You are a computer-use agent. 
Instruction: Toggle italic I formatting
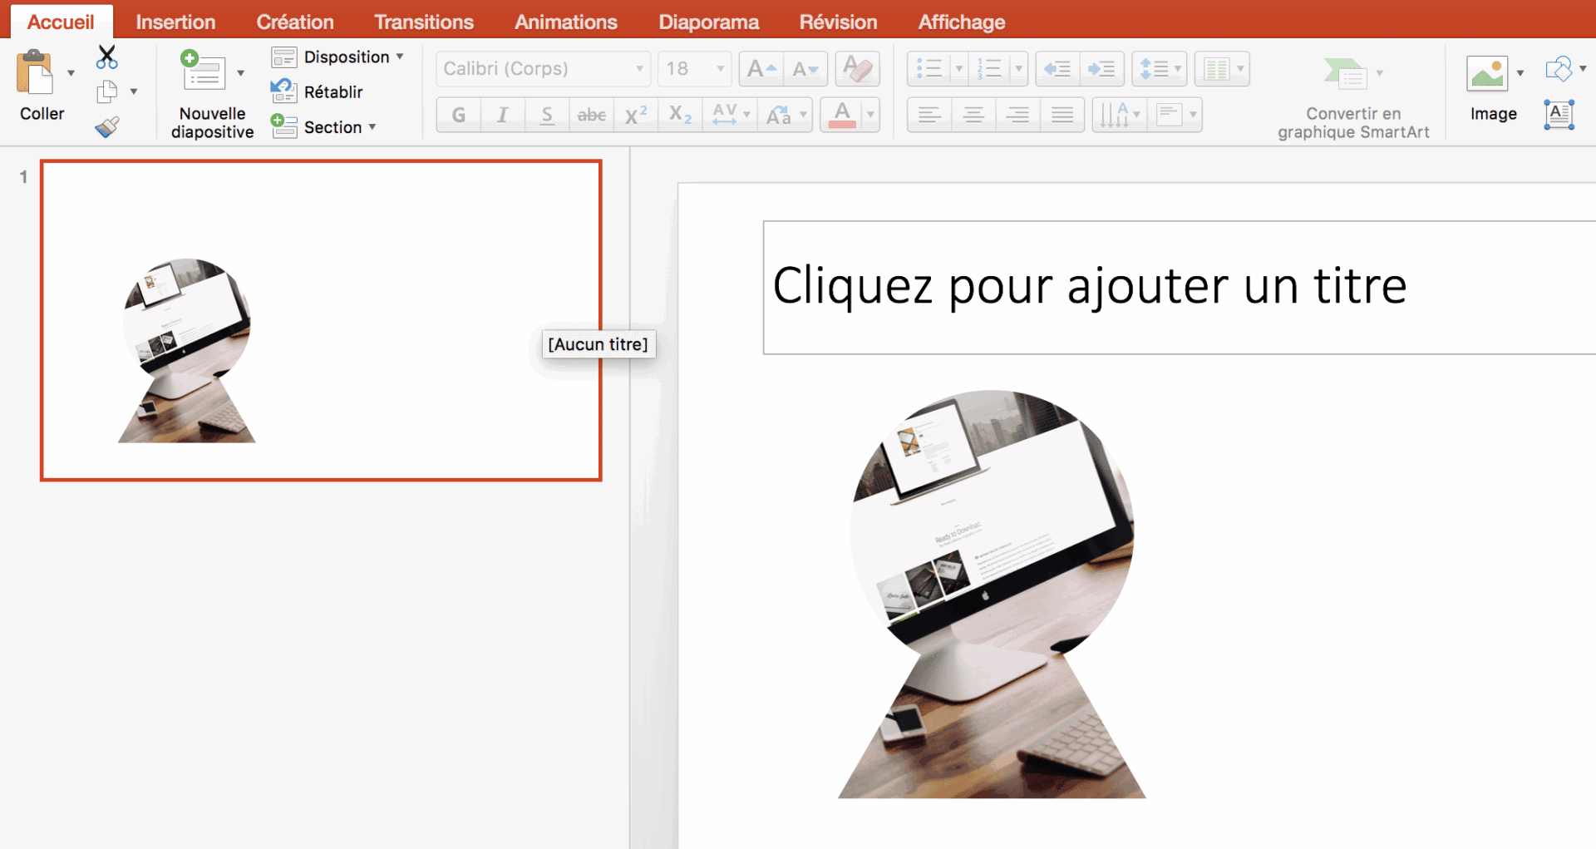[x=503, y=115]
